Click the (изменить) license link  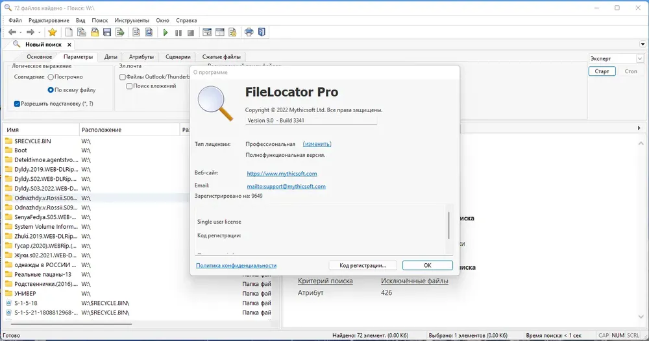point(317,144)
